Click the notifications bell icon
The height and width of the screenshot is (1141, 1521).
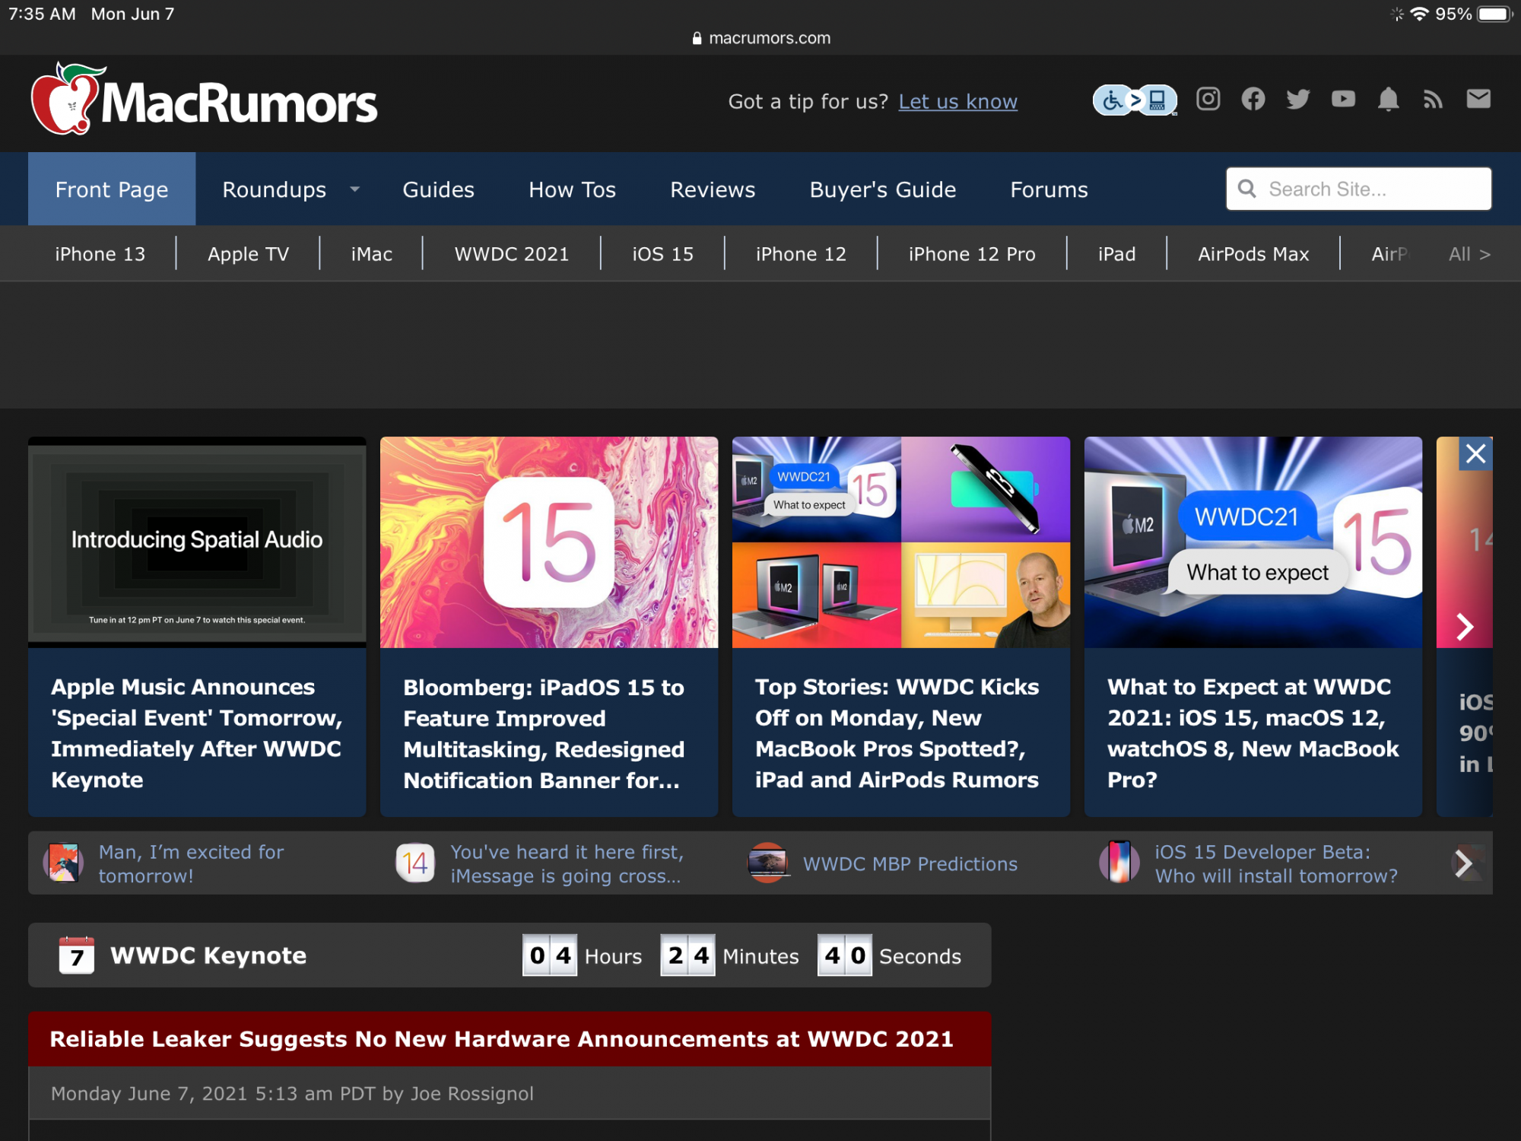[1389, 99]
